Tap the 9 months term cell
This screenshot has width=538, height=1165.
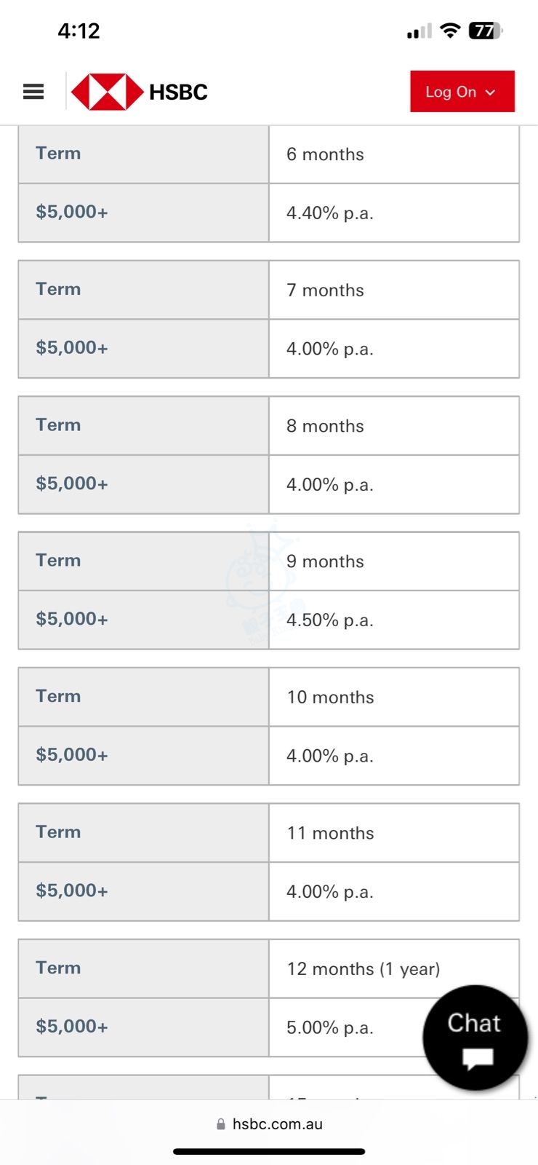393,561
